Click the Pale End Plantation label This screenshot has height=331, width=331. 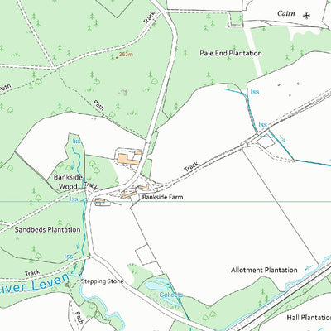point(231,53)
